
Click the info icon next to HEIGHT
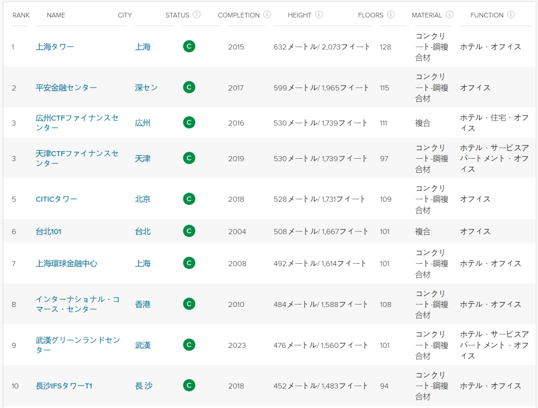point(319,15)
